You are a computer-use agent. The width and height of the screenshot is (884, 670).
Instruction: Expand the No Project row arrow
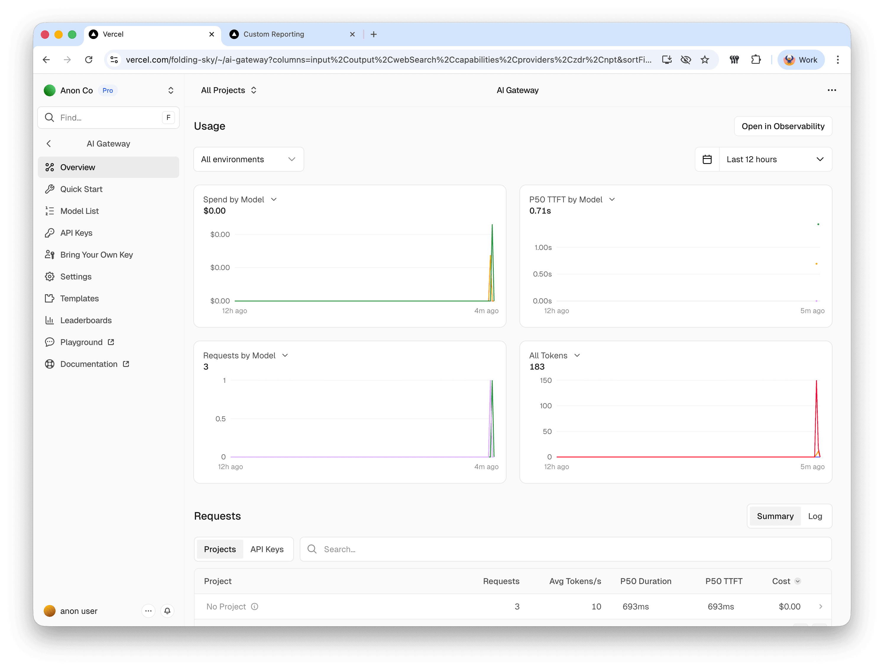[x=820, y=606]
